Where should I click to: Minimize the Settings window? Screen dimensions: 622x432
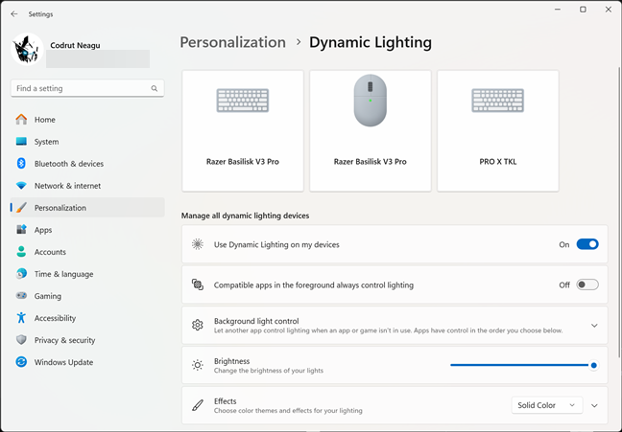click(x=558, y=10)
